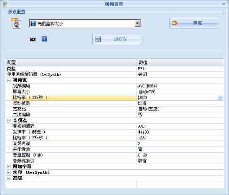Click the 自动(宽度) aspect ratio value
Screen dimensions: 229x195
tap(149, 109)
